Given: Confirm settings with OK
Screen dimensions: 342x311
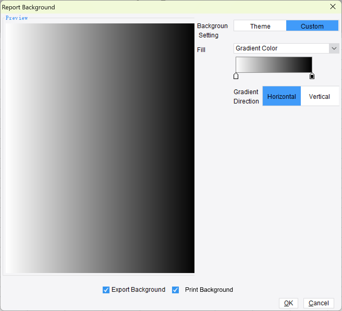Looking at the screenshot, I should coord(288,303).
